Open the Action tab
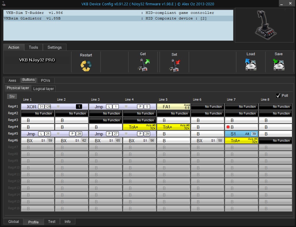 pos(14,47)
